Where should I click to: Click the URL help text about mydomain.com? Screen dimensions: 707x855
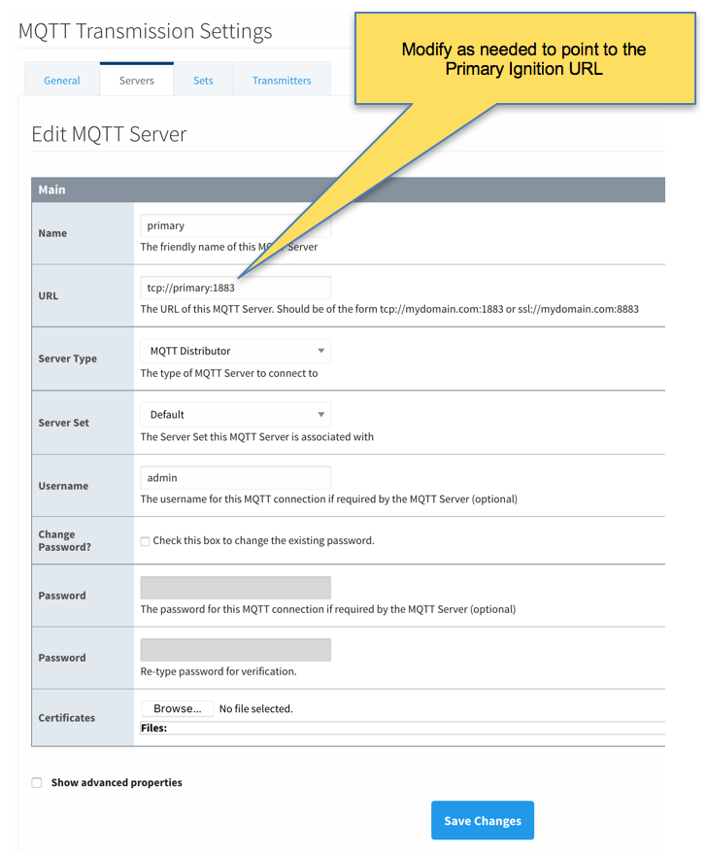click(x=389, y=309)
